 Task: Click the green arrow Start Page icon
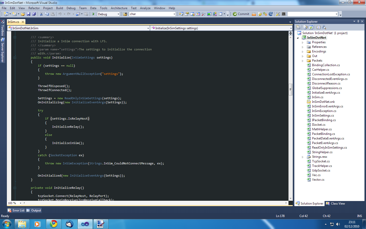tap(209, 14)
